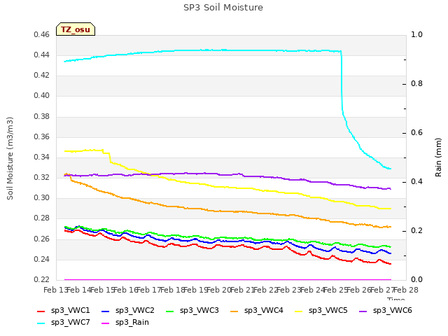Click the Soil Moisture (m3/m3) axis label
The width and height of the screenshot is (448, 336).
pos(10,158)
